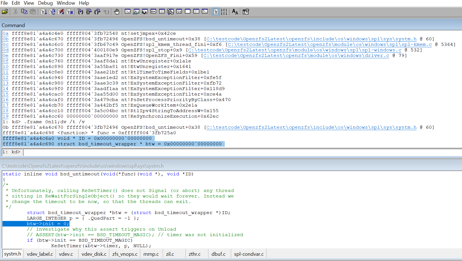Viewport: 462px width, 261px height.
Task: Change the debugger font
Action: coord(235,12)
